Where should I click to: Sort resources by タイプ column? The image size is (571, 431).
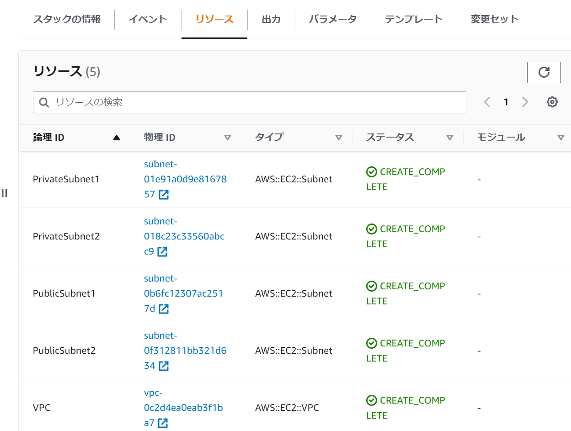tap(339, 138)
